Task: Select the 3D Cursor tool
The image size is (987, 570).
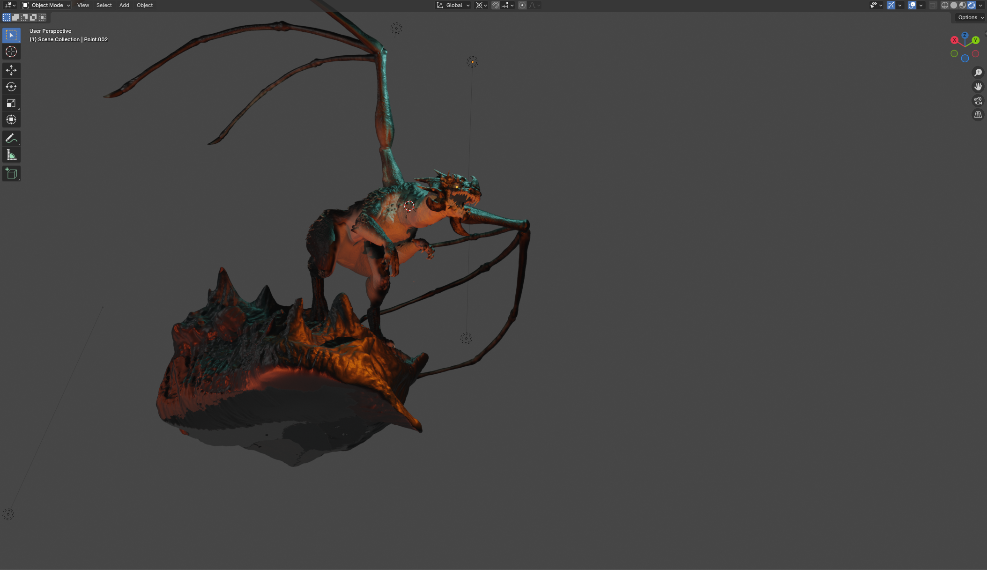Action: coord(11,52)
